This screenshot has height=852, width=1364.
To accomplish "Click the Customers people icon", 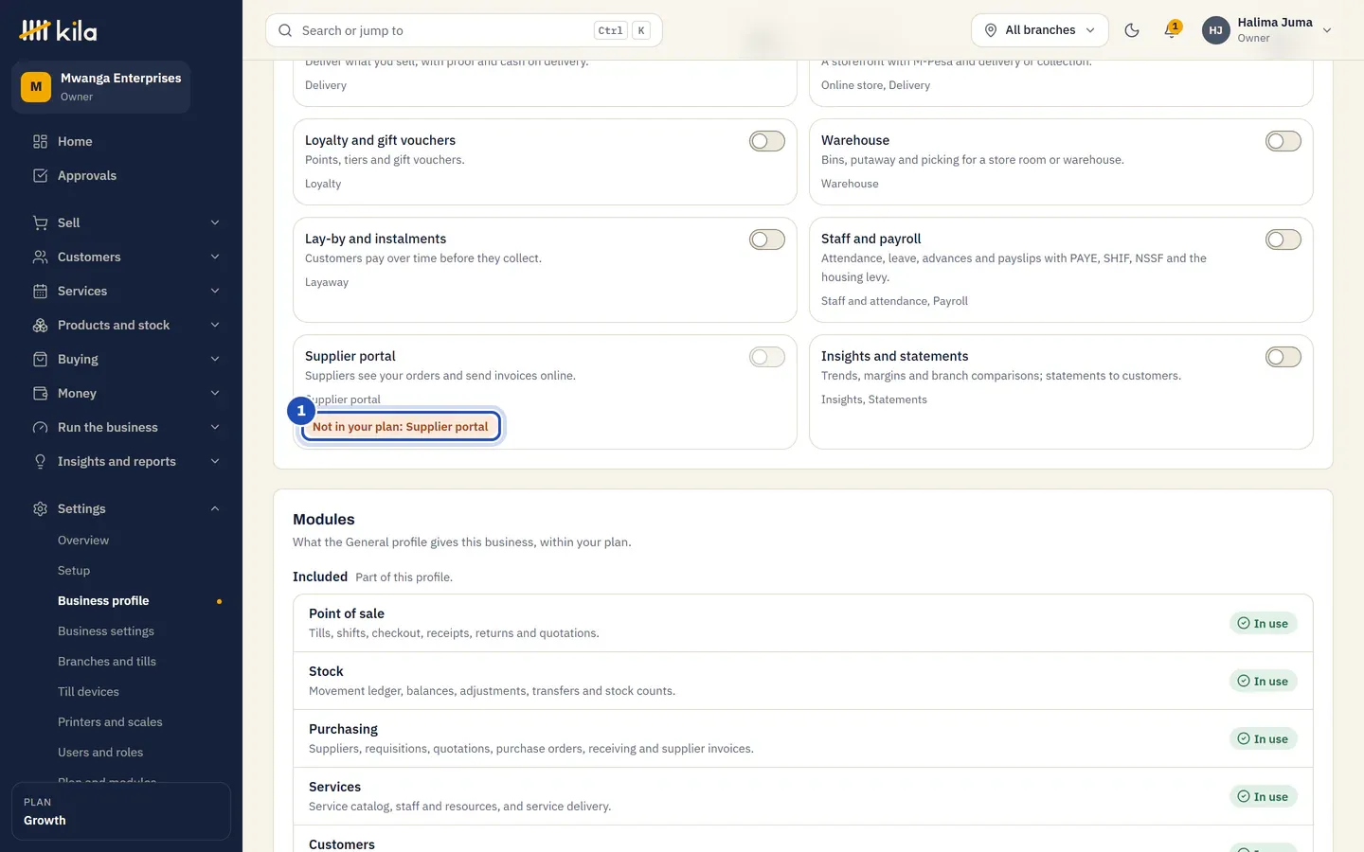I will [40, 257].
